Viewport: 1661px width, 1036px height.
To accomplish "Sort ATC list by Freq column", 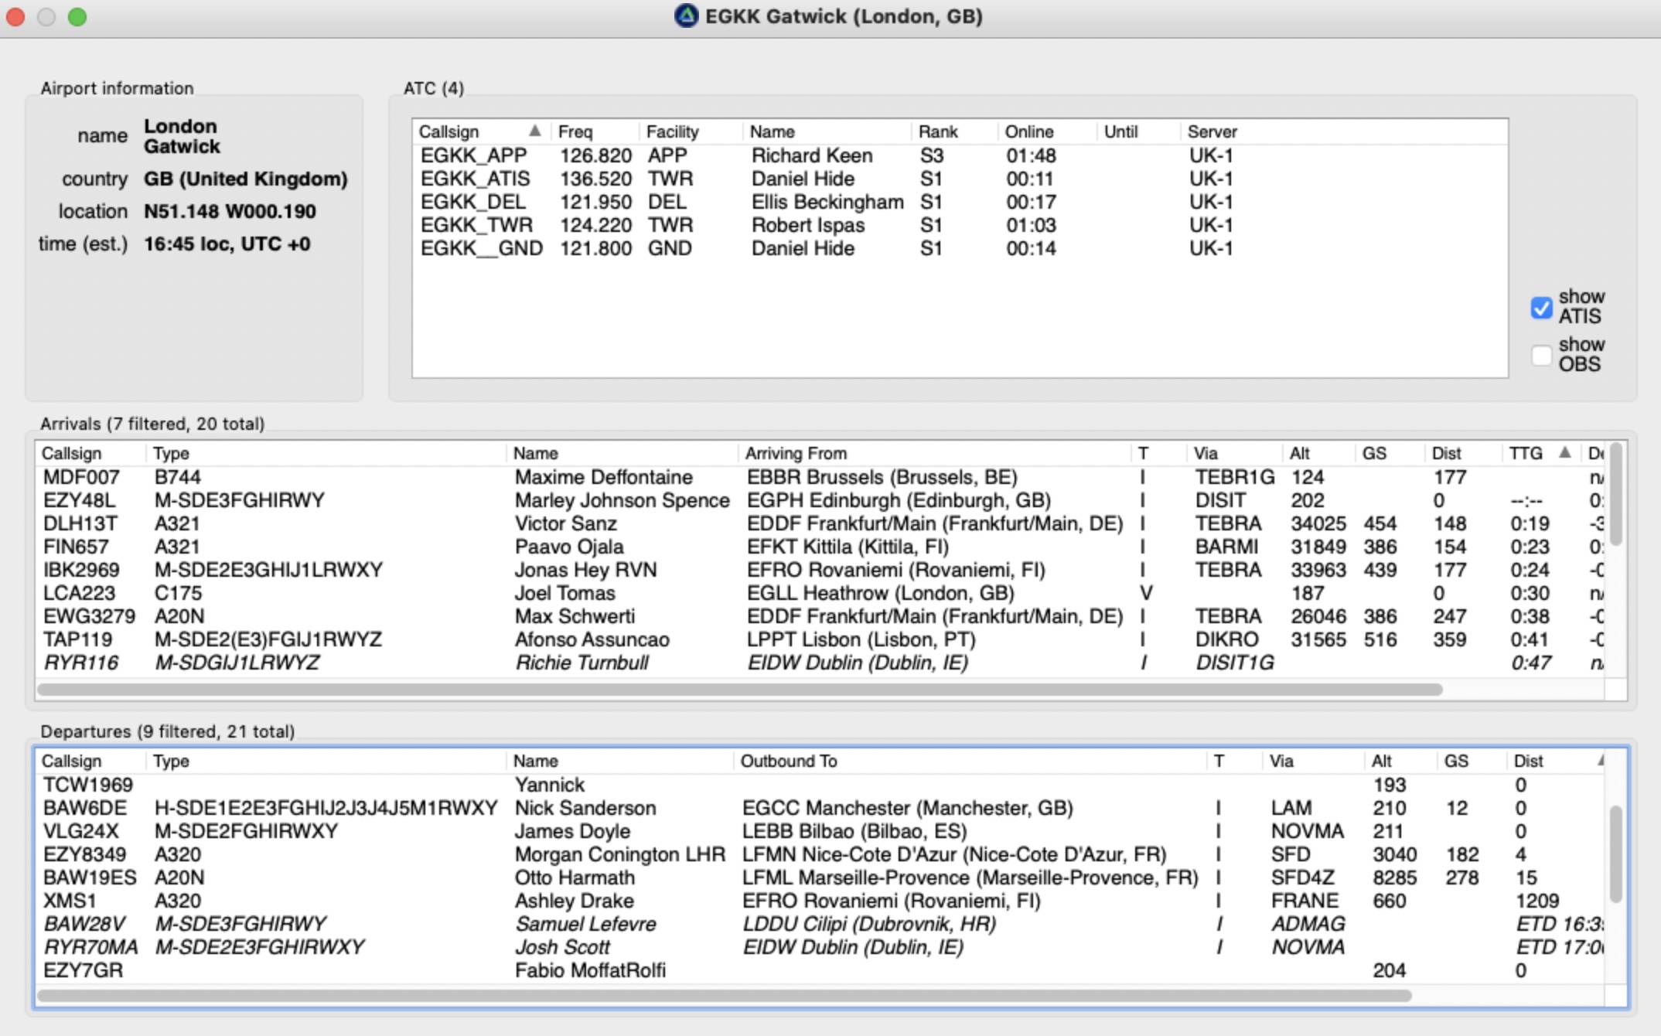I will (575, 131).
